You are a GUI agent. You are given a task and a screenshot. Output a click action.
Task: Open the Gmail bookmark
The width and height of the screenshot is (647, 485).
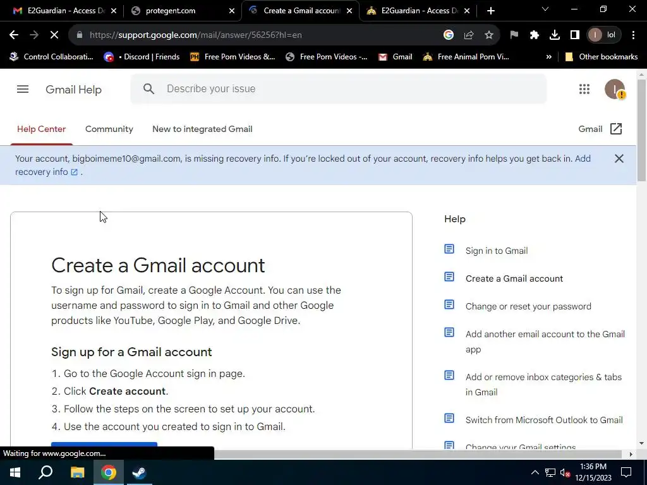[396, 57]
